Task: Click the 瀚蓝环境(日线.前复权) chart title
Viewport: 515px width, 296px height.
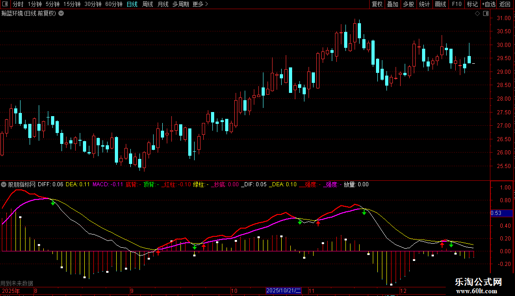Action: (x=29, y=14)
